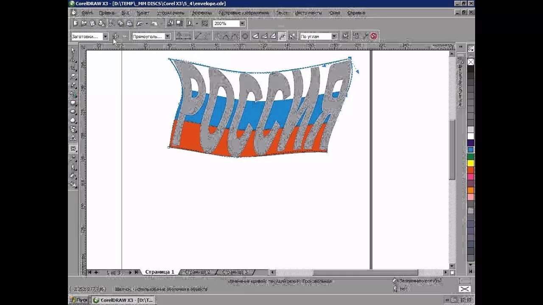Click the Open file icon

click(84, 23)
